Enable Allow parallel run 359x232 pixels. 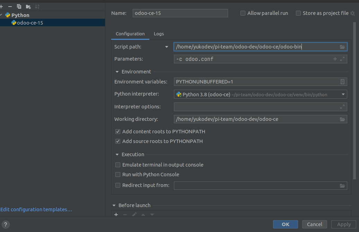tap(243, 13)
